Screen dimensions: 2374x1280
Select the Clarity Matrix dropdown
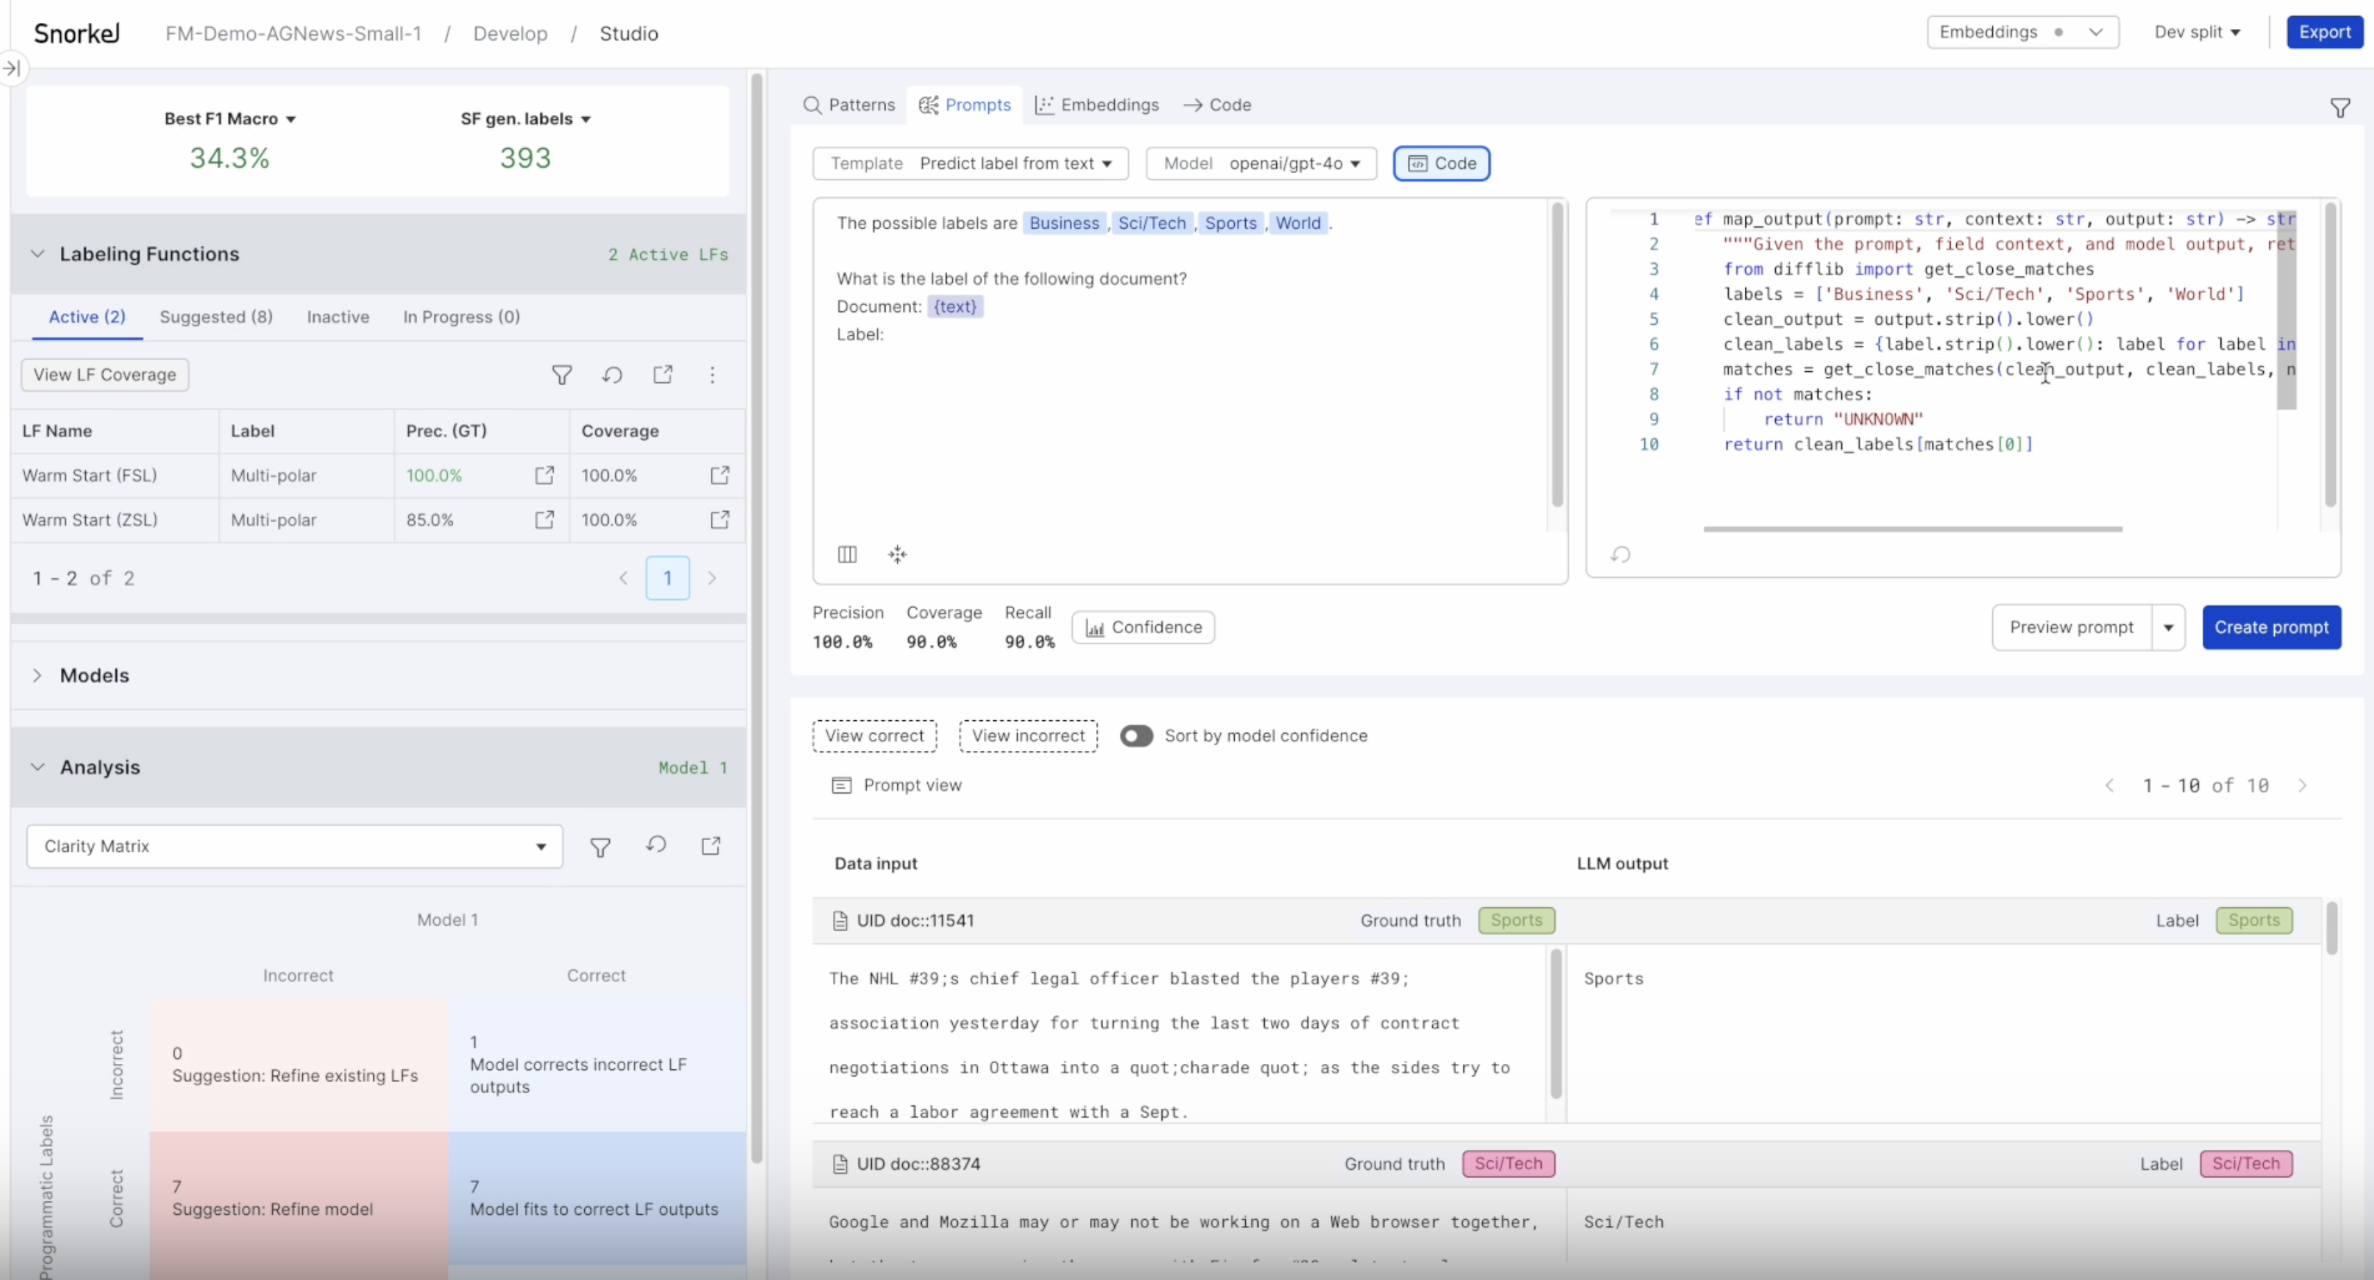[x=293, y=846]
